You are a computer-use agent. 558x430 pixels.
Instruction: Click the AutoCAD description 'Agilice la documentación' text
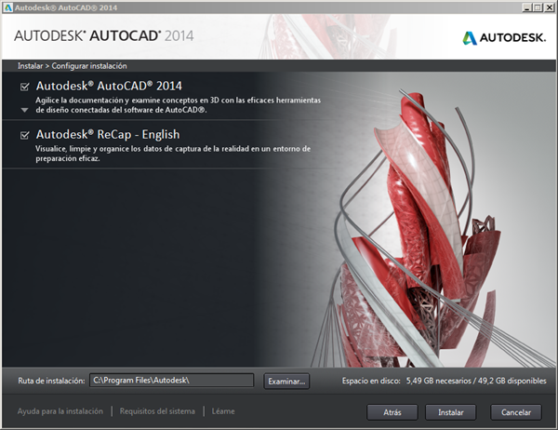click(178, 105)
